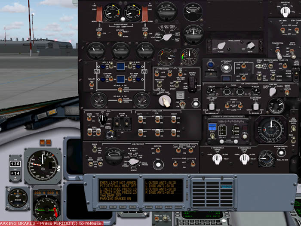This screenshot has width=301, height=226.
Task: Flip the anti-skid TEST CKT switch
Action: [244, 77]
